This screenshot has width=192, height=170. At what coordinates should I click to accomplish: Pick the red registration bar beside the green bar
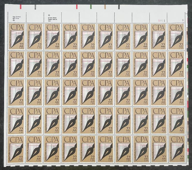77,7
